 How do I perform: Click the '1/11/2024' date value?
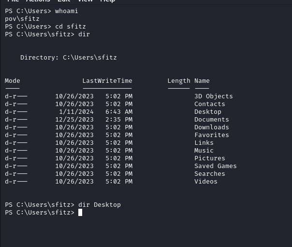point(76,112)
